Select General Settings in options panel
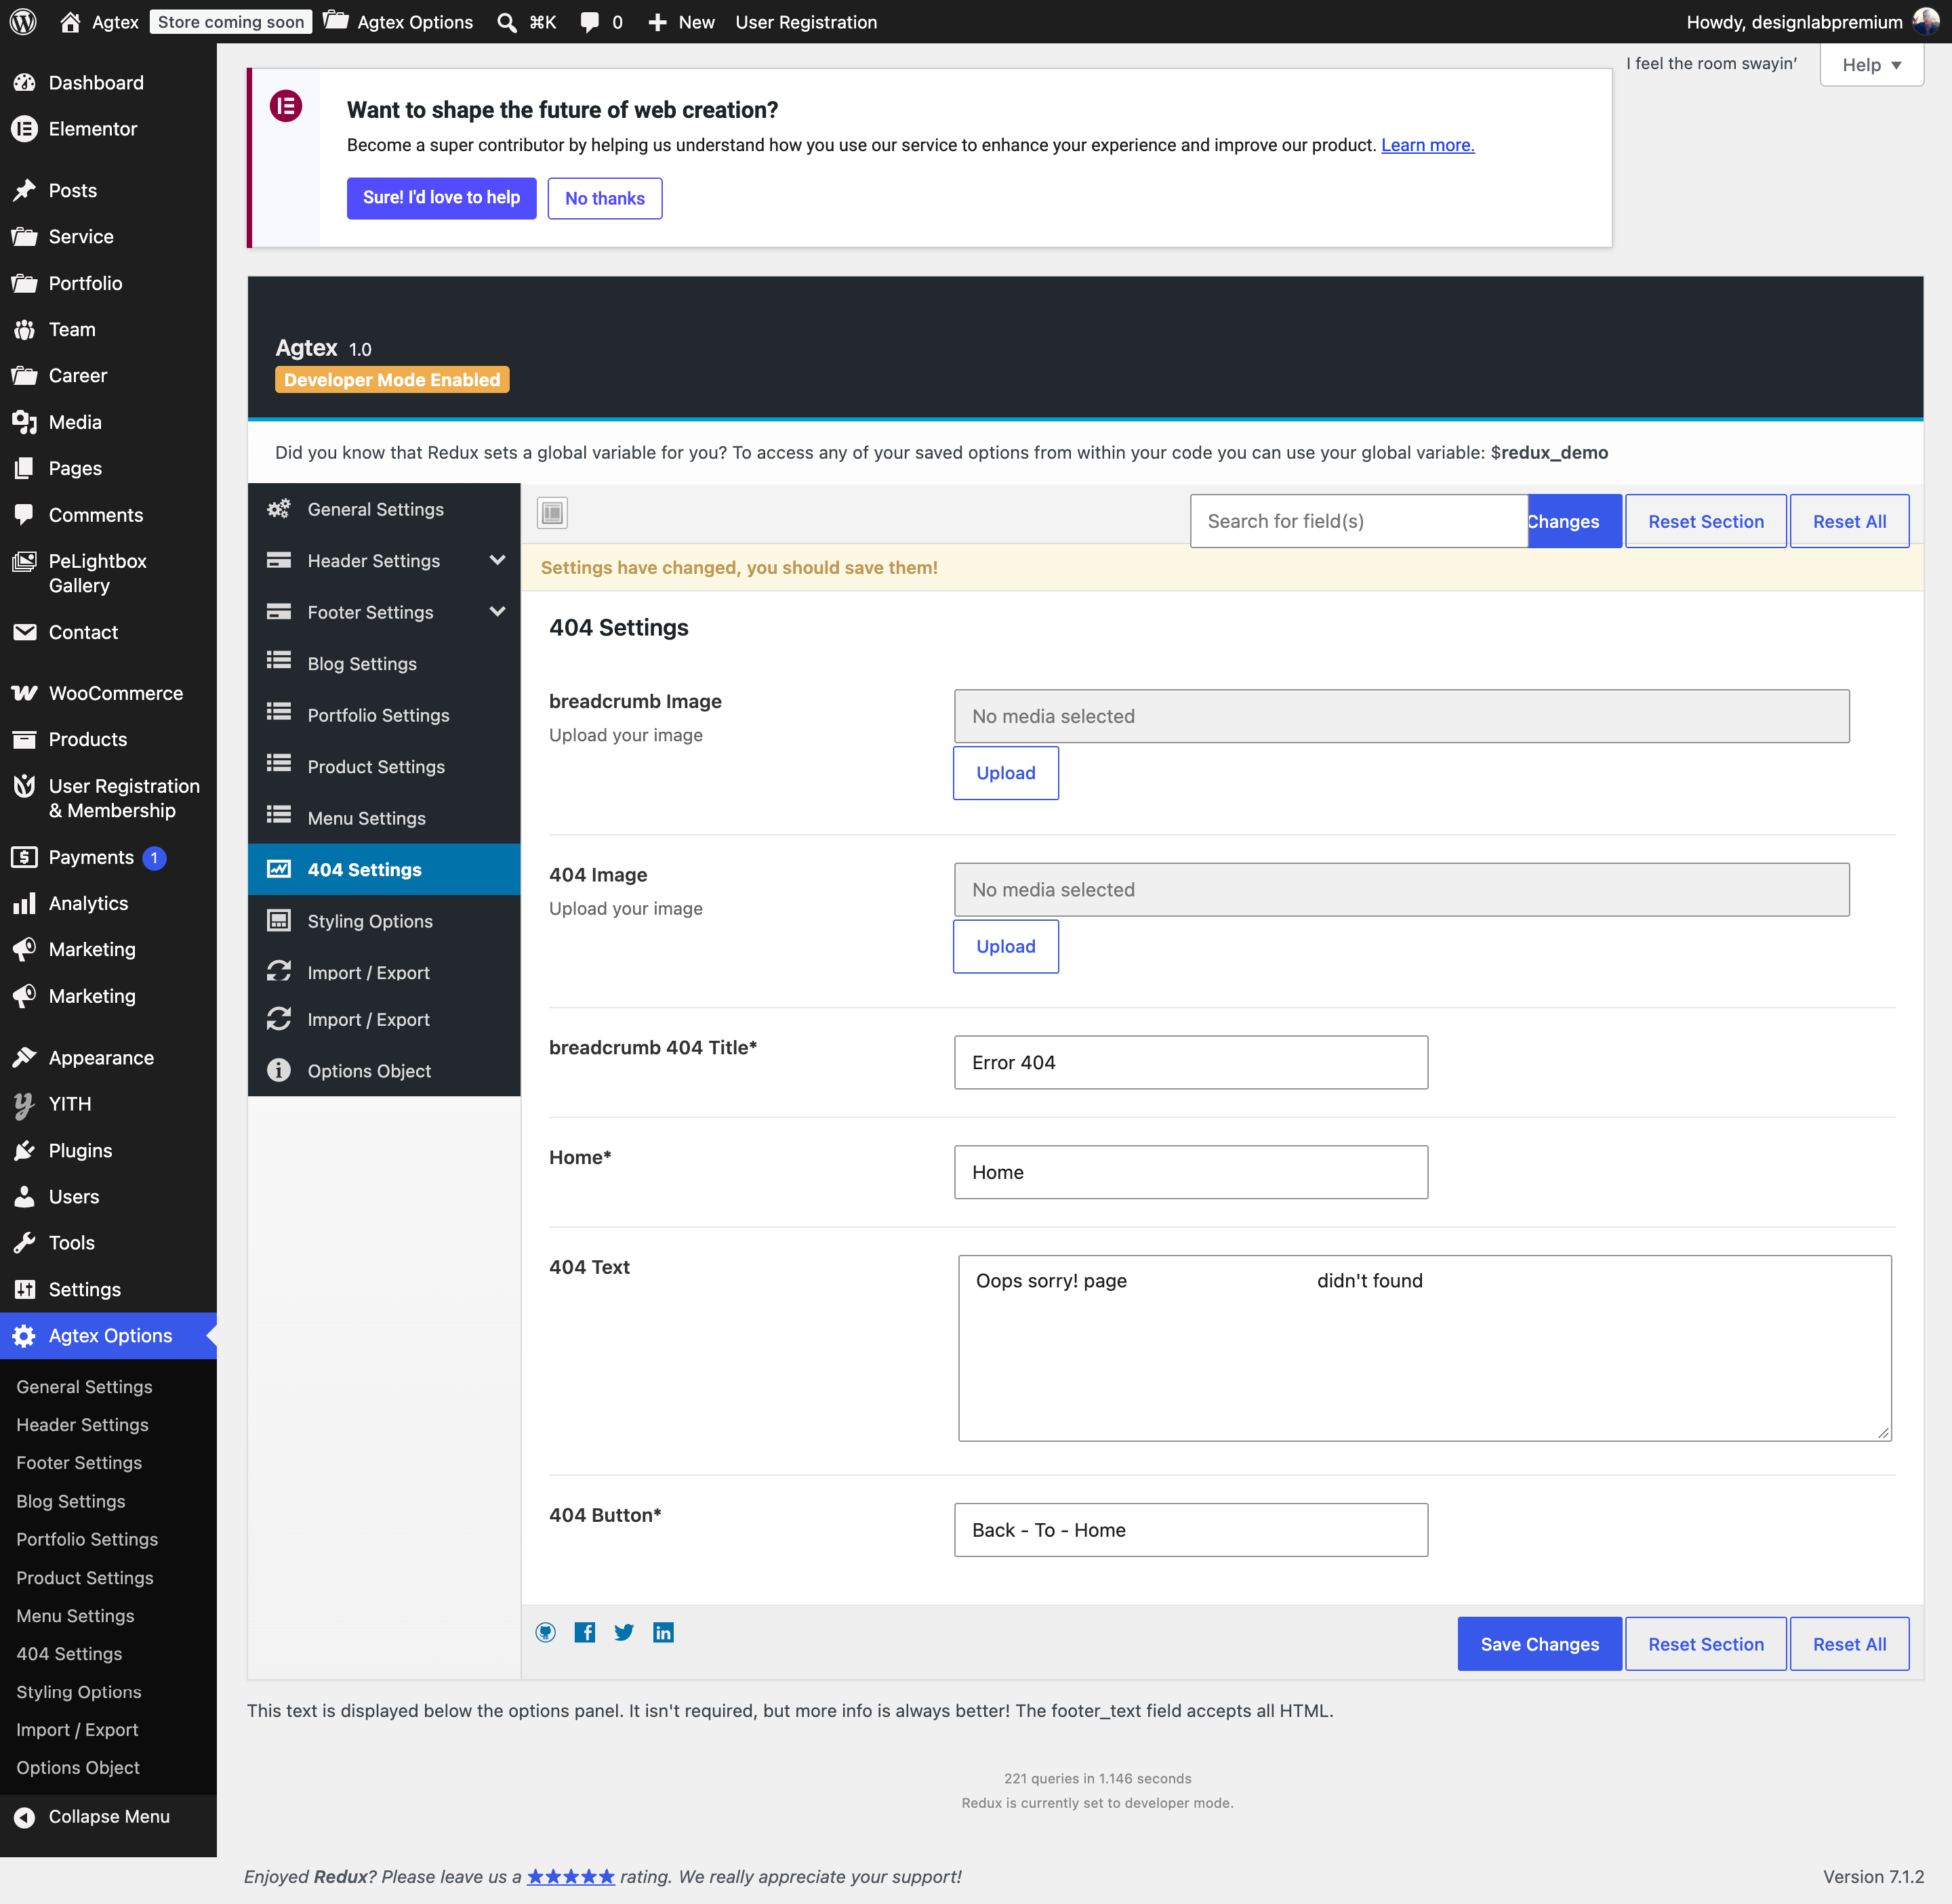This screenshot has height=1904, width=1952. [x=384, y=509]
